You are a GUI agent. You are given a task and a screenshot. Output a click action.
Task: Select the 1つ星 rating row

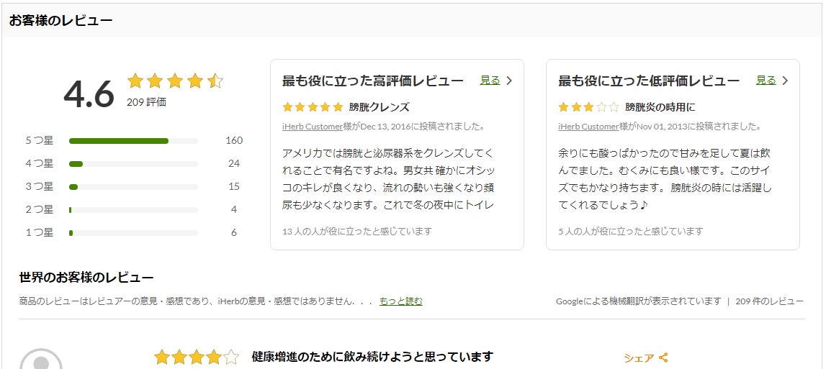click(133, 233)
